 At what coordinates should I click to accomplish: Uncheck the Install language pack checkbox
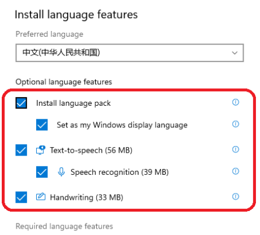coord(21,103)
